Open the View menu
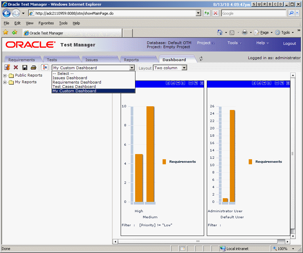The image size is (303, 253). pos(29,23)
